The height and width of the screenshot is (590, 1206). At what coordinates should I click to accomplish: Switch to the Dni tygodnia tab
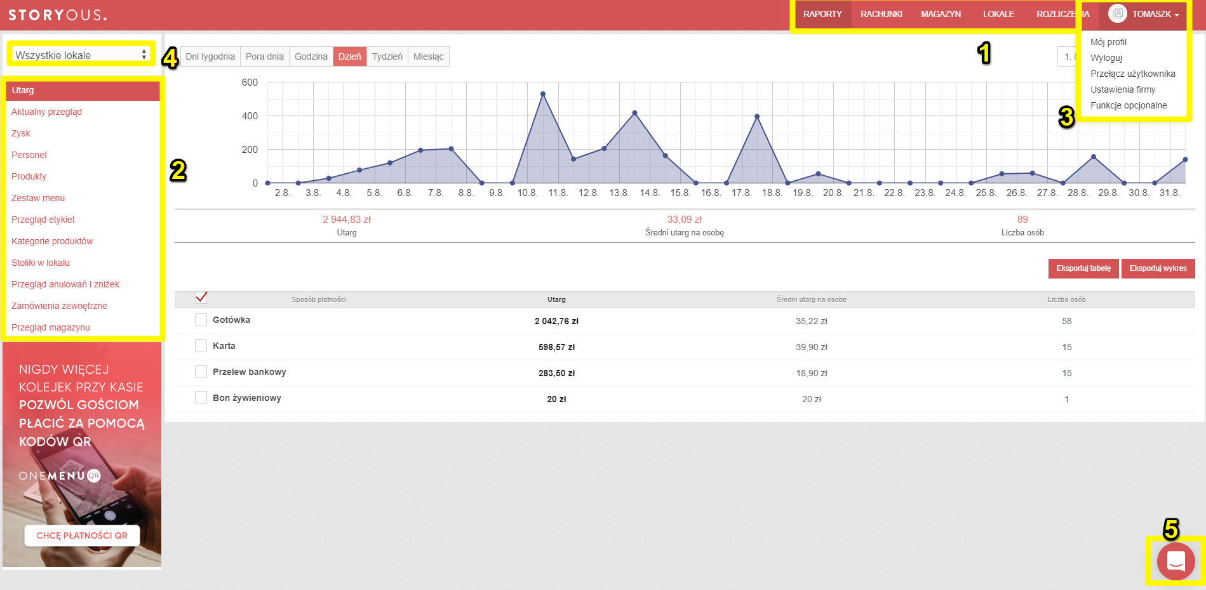pos(210,56)
